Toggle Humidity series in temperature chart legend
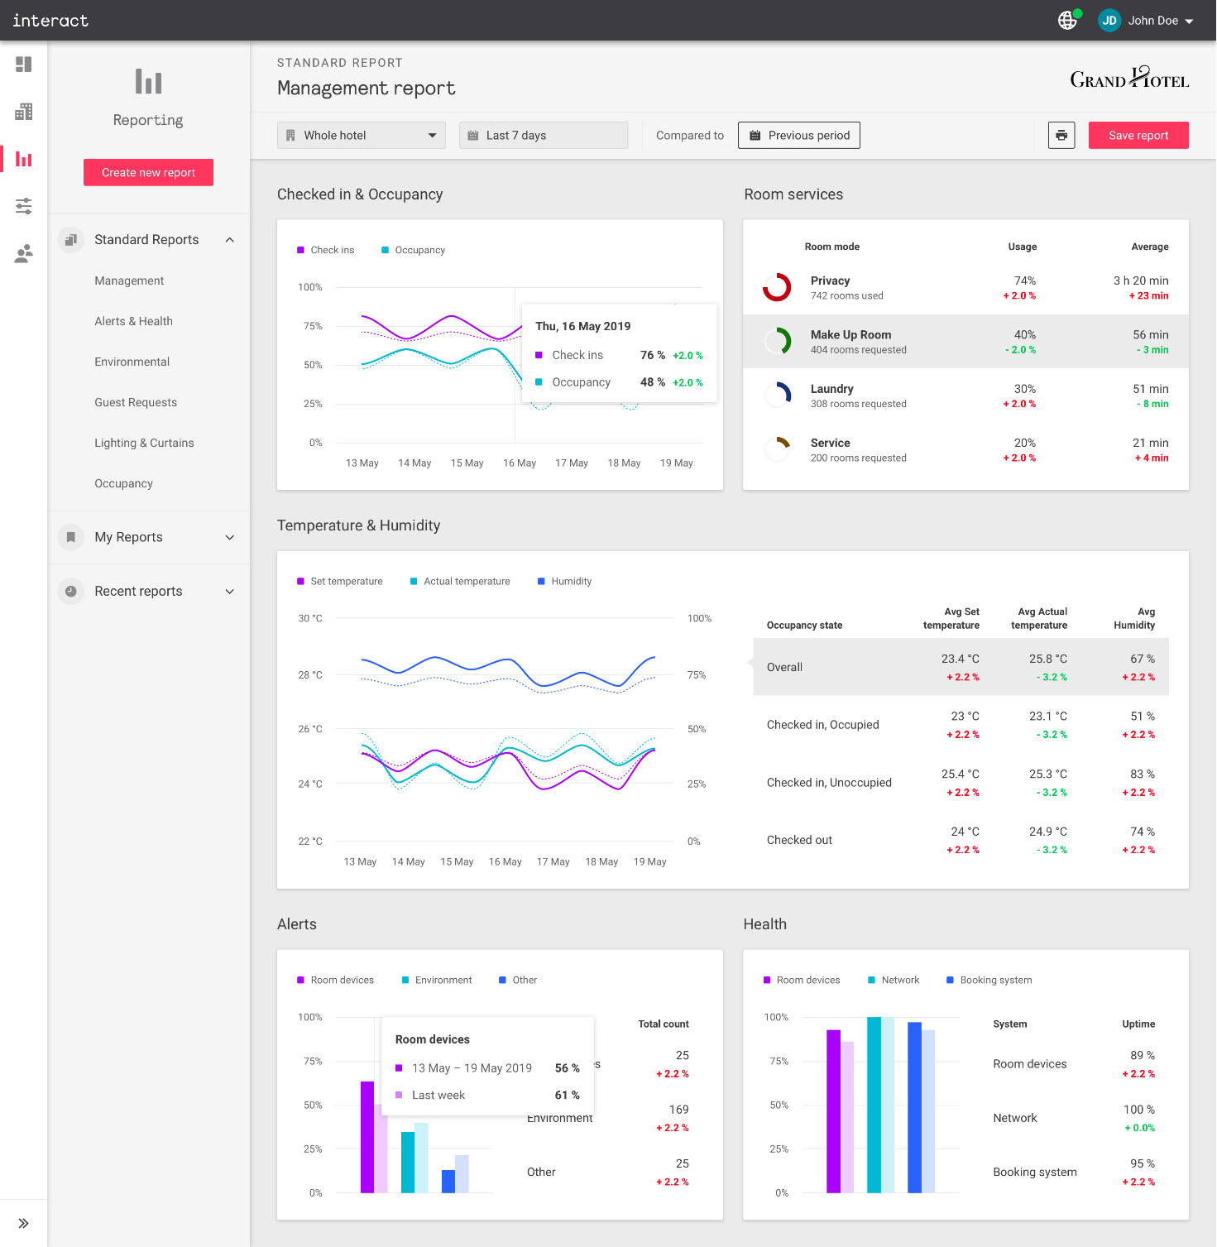Viewport: 1217px width, 1247px height. (x=564, y=581)
